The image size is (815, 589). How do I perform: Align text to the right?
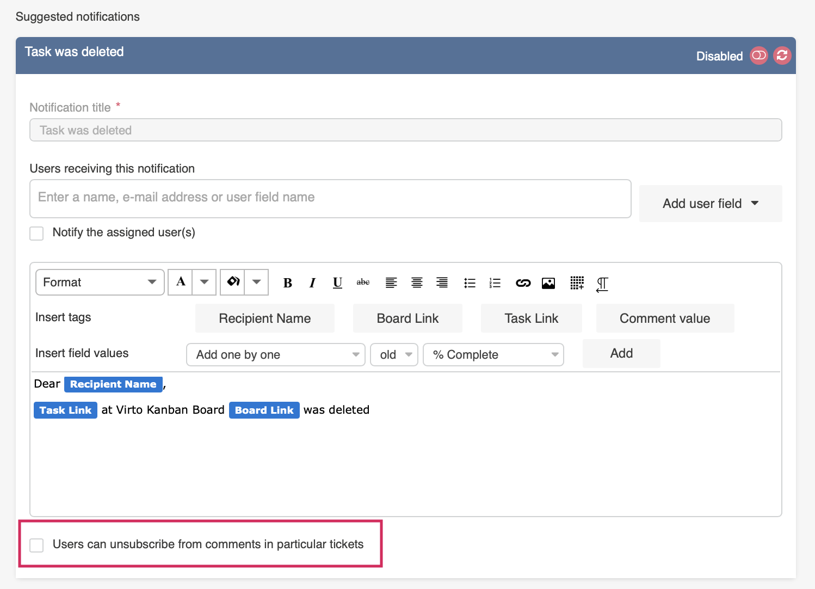pos(442,283)
